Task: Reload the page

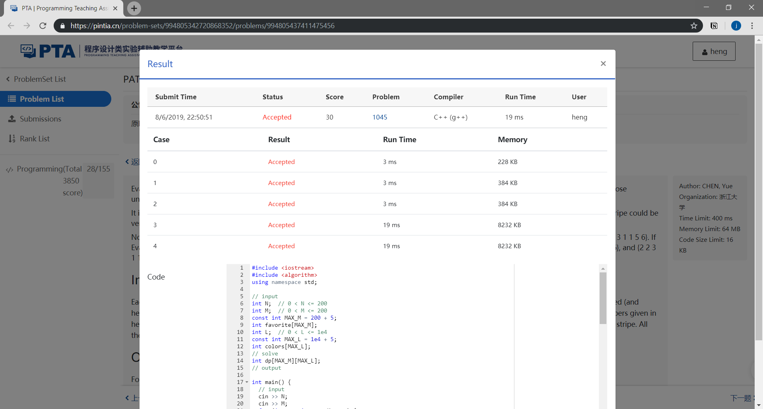Action: (43, 26)
